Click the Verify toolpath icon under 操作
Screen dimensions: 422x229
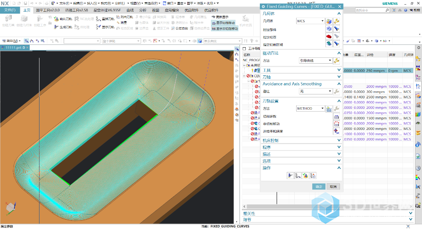click(x=305, y=176)
